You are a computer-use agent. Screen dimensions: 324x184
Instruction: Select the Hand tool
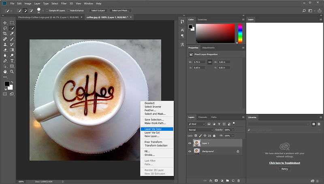pos(5,71)
